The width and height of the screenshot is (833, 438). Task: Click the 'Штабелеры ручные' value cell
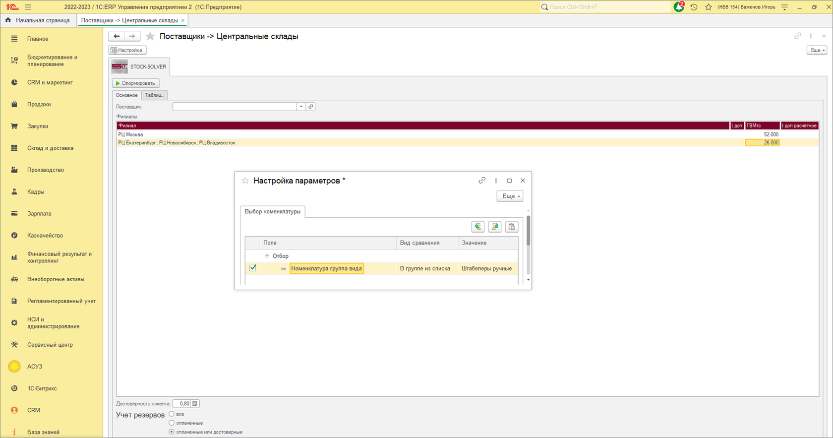(488, 268)
